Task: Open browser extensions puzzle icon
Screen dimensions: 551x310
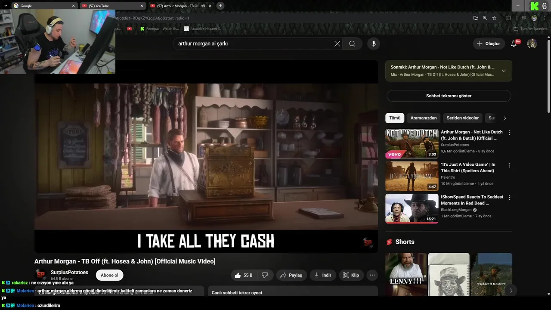Action: tap(508, 18)
